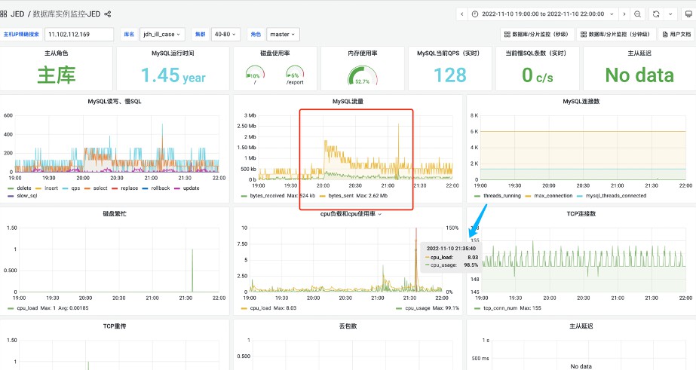The image size is (696, 370).
Task: Open the 用户文档 link
Action: click(676, 34)
